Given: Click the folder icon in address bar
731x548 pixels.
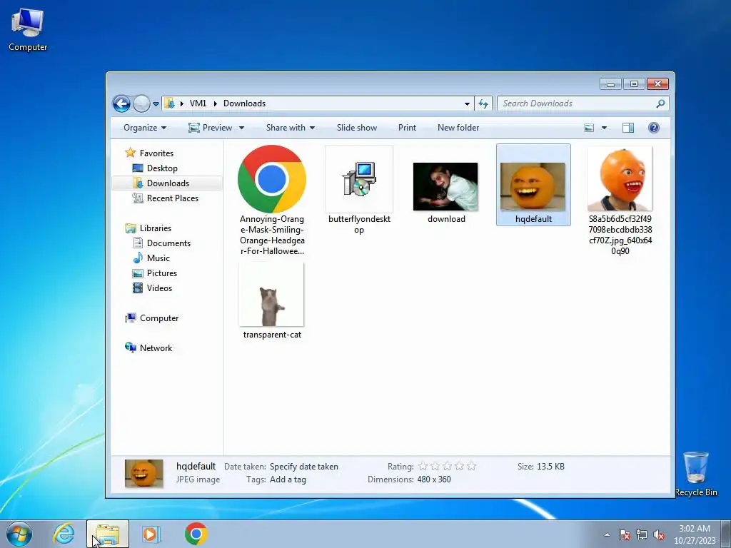Looking at the screenshot, I should tap(170, 103).
